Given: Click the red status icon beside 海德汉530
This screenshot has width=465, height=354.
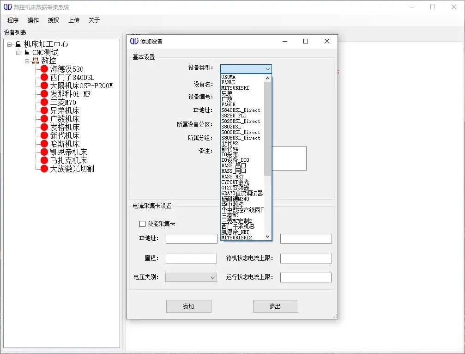Looking at the screenshot, I should 44,69.
